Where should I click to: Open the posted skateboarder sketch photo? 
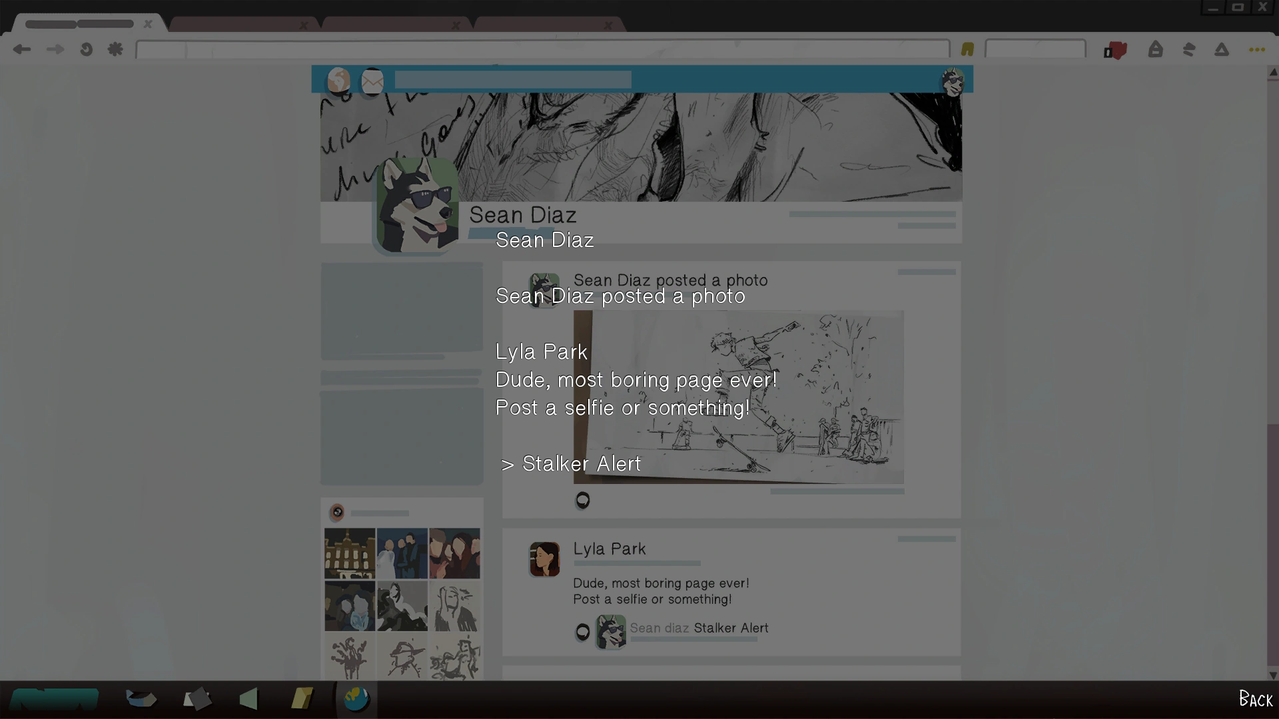tap(738, 397)
